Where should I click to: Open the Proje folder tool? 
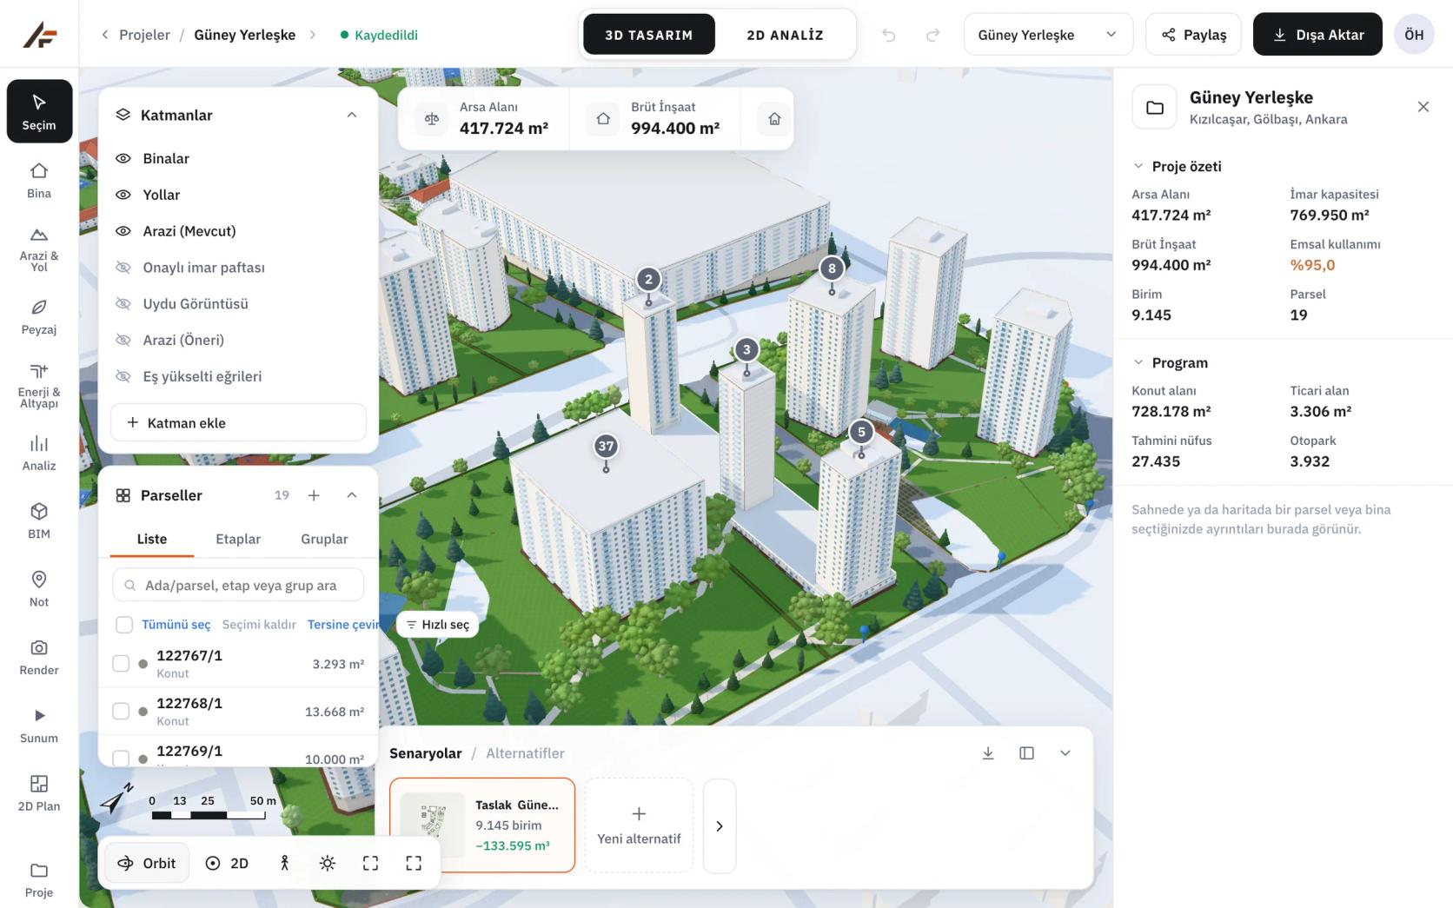pyautogui.click(x=39, y=879)
